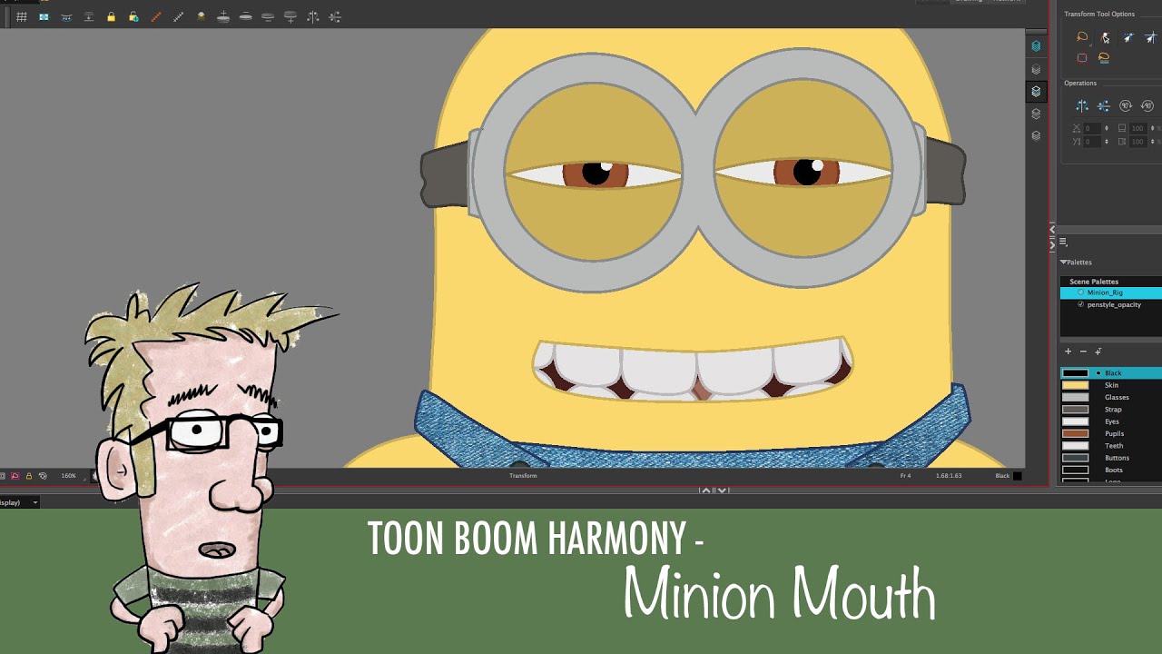Screen dimensions: 1162x654
Task: Click the unlock padlock icon
Action: pos(133,17)
